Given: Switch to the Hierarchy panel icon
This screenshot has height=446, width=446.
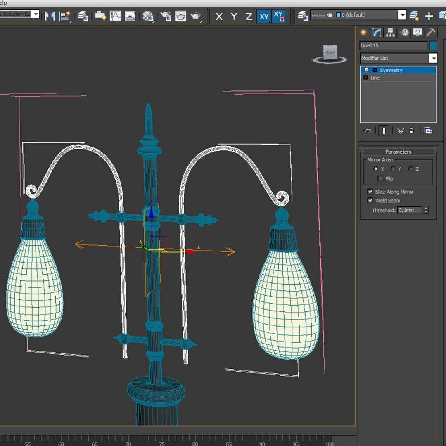Looking at the screenshot, I should pos(390,33).
